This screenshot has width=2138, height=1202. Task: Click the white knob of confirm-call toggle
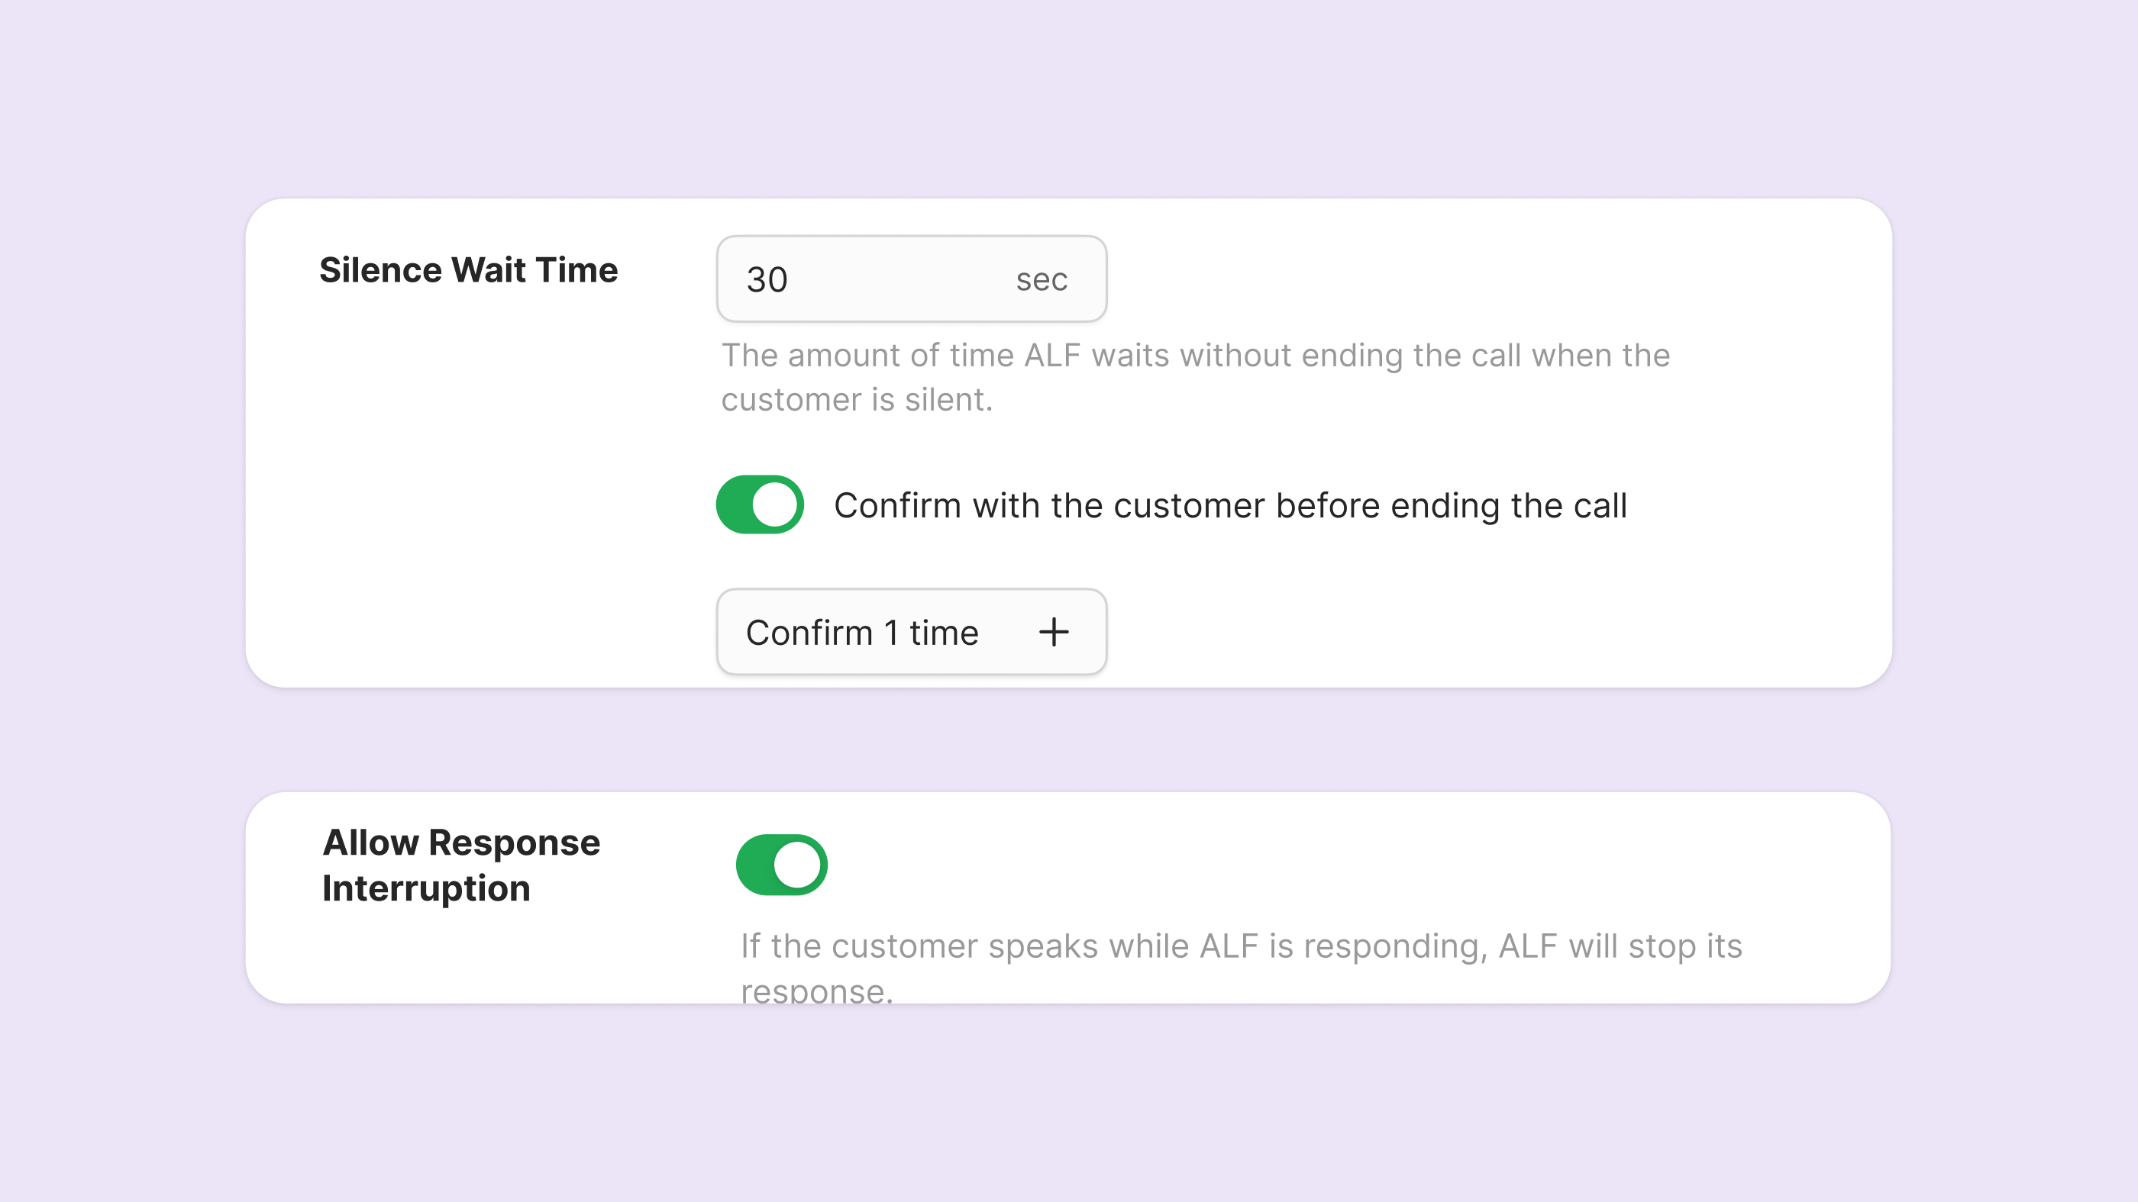pyautogui.click(x=773, y=504)
